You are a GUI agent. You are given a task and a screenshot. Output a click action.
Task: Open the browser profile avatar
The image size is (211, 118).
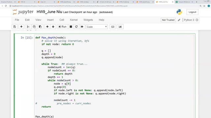point(209,6)
